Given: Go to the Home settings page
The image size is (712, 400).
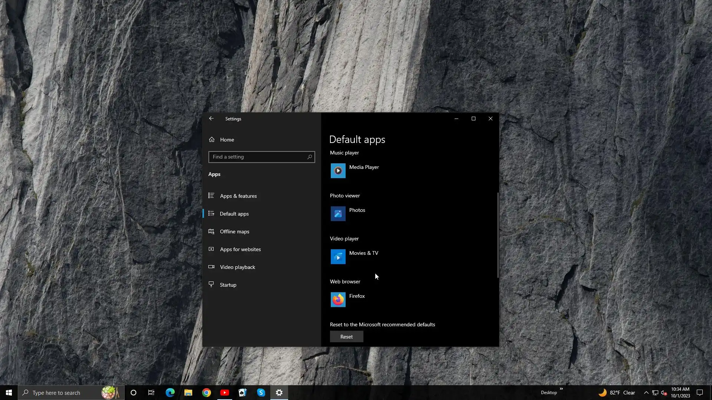Looking at the screenshot, I should (227, 140).
